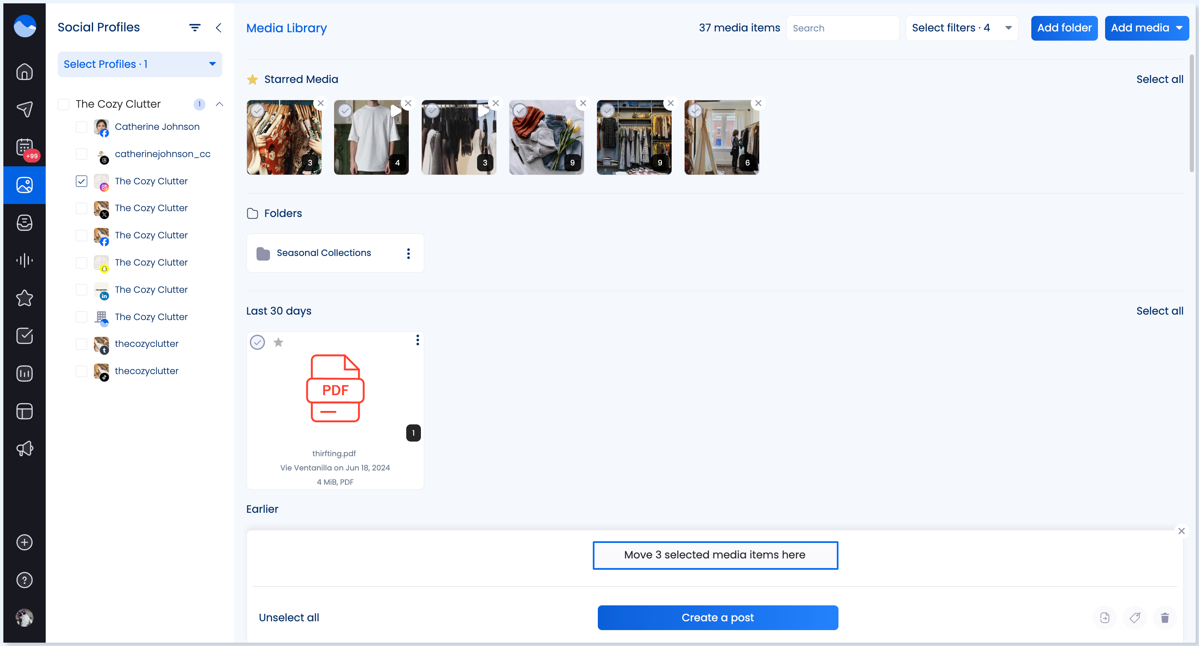The width and height of the screenshot is (1199, 646).
Task: Open the Listening waveform icon
Action: coord(24,260)
